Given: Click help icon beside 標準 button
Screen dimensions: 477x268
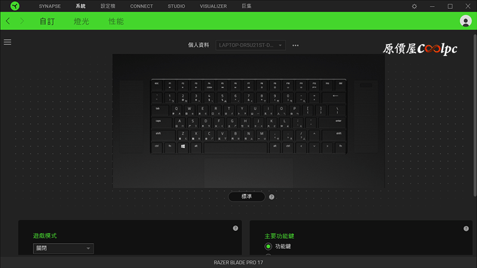Looking at the screenshot, I should point(272,197).
